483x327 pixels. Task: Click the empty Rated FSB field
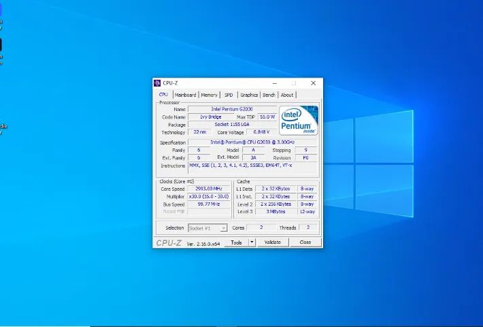[x=209, y=212]
